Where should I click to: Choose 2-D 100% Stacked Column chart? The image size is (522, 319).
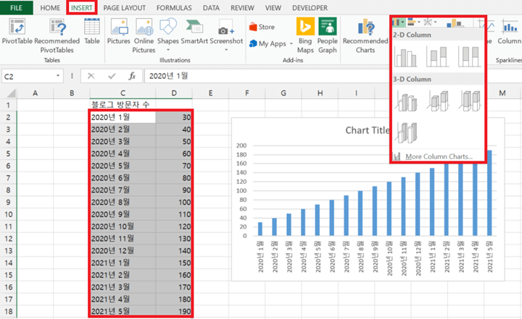point(469,56)
